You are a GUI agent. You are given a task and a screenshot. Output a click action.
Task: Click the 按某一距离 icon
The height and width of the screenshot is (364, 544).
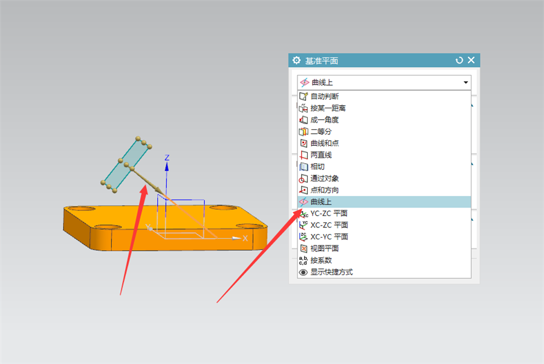[x=303, y=108]
